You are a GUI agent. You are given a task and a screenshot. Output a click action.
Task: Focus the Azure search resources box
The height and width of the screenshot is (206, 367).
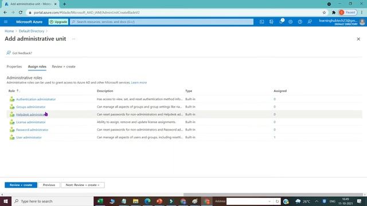click(162, 22)
